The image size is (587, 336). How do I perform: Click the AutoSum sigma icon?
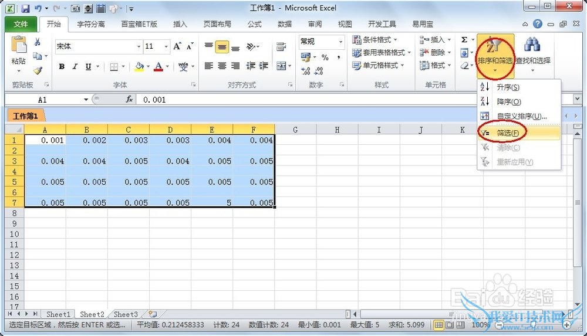click(x=464, y=40)
